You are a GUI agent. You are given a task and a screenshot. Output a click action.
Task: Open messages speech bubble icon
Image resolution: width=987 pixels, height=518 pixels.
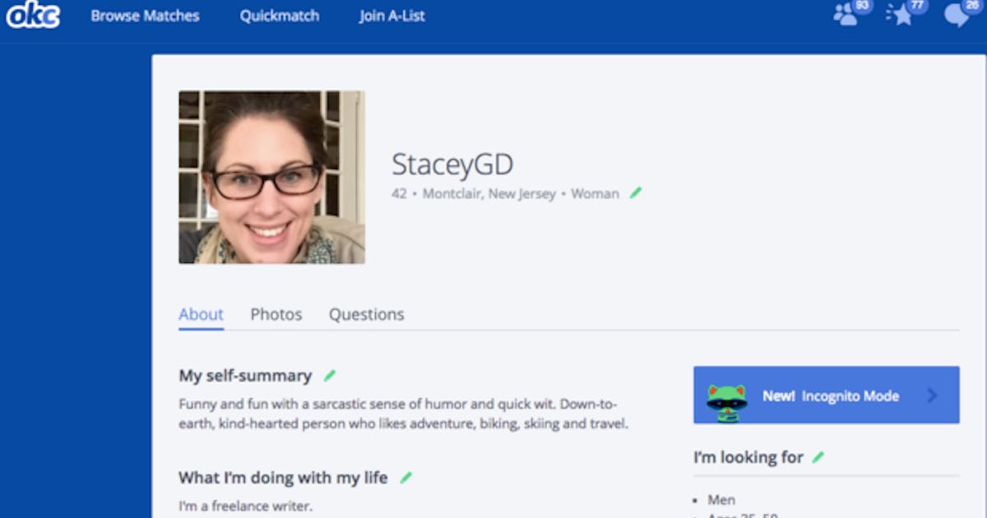(957, 15)
